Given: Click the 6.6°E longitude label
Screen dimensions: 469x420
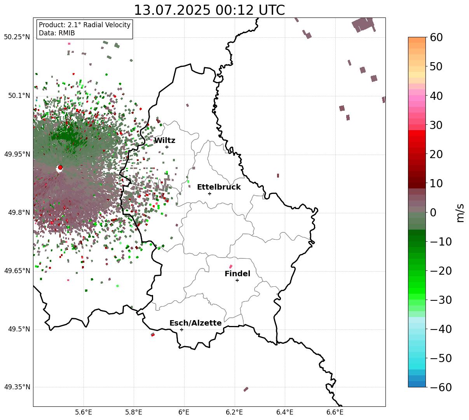Looking at the screenshot, I should point(335,412).
